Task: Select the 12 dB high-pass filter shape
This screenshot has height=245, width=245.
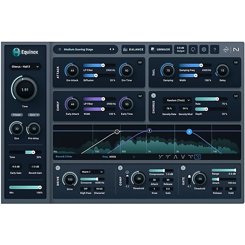Action: (168, 157)
